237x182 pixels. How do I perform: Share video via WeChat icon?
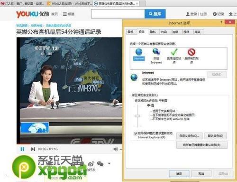coord(100,163)
